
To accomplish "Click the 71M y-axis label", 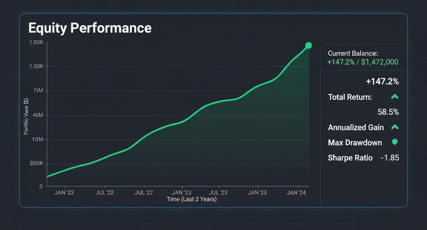I will tap(37, 91).
